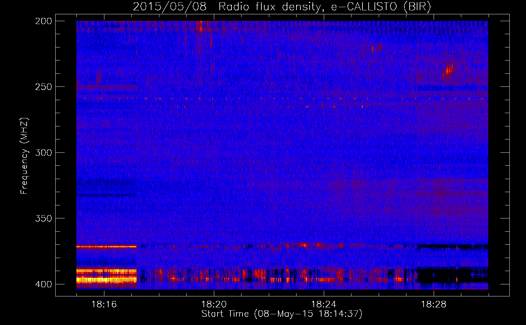Click the bright red burst near 18:28 at 235 MHz
This screenshot has width=526, height=325.
click(x=449, y=70)
